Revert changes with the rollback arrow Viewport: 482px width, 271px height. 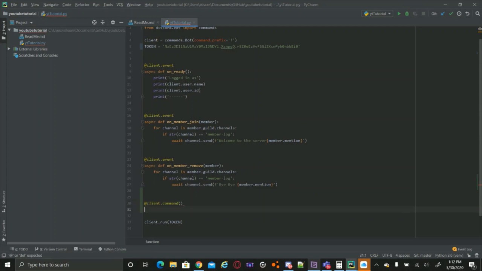[467, 14]
